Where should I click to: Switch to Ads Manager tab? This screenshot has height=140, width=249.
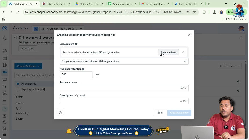(x=23, y=4)
